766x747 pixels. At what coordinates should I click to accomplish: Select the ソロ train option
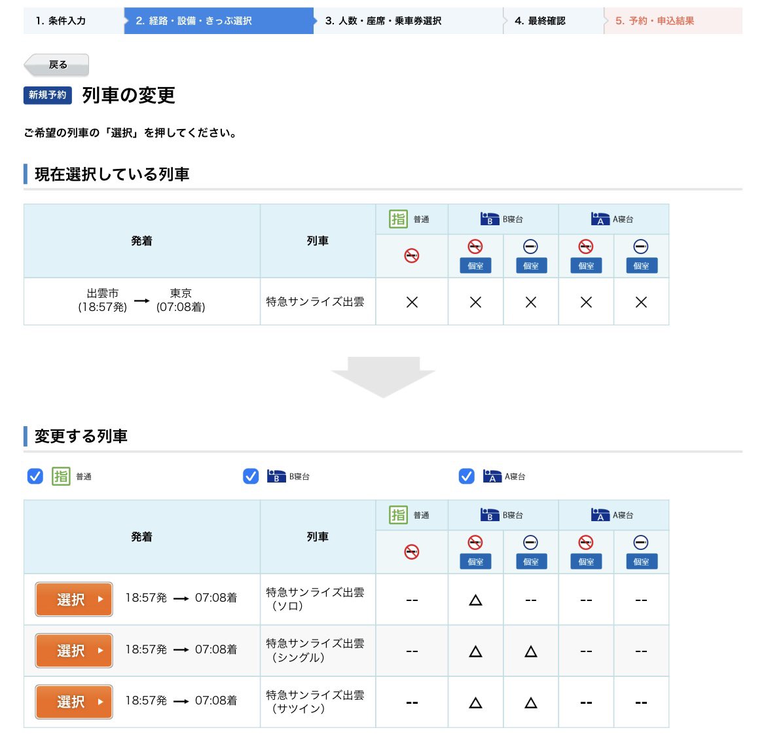(74, 599)
